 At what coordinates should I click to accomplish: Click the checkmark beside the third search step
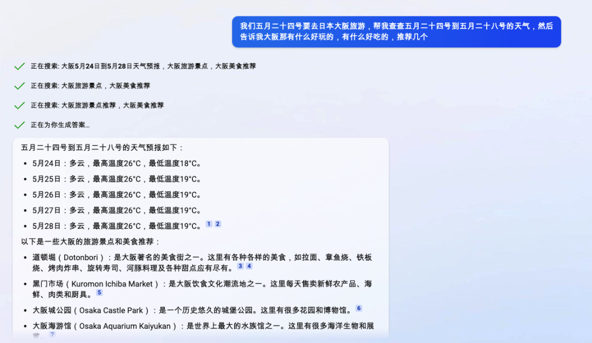pos(19,105)
